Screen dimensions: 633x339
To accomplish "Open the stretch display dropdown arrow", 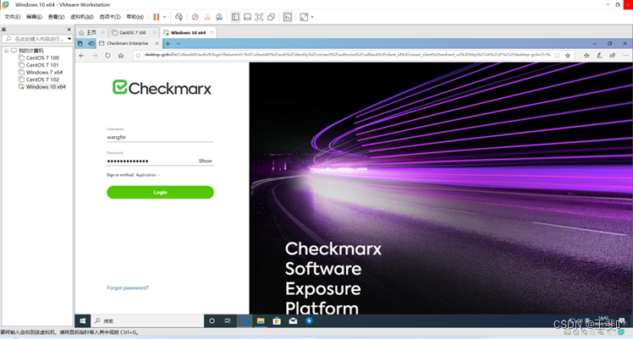I will pyautogui.click(x=312, y=17).
